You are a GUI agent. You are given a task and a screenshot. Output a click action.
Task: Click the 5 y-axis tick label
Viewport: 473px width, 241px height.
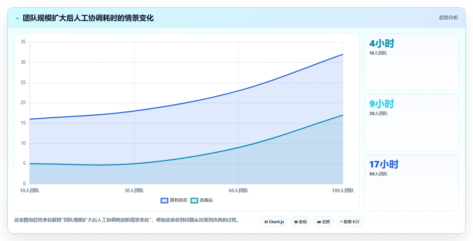coord(24,163)
